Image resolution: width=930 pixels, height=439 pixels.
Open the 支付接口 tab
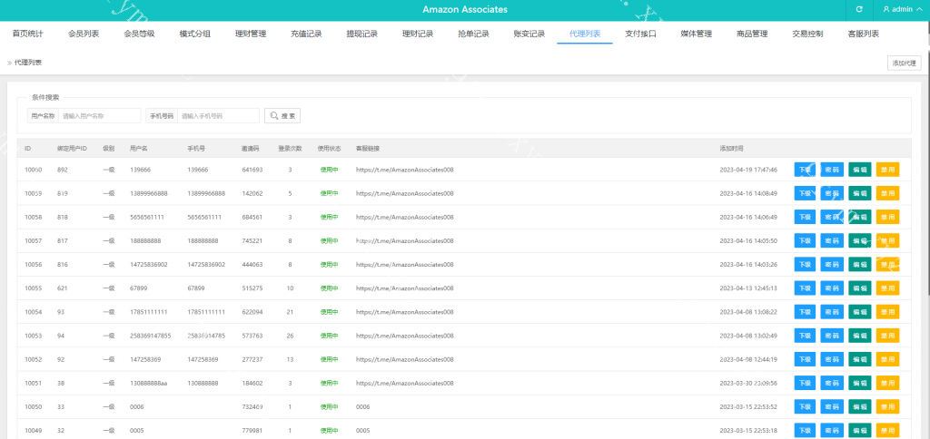tap(641, 34)
